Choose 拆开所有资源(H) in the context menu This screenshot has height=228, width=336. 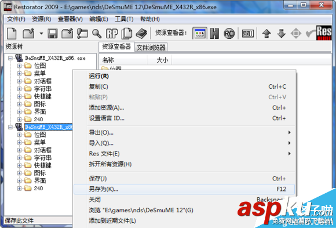click(184, 164)
